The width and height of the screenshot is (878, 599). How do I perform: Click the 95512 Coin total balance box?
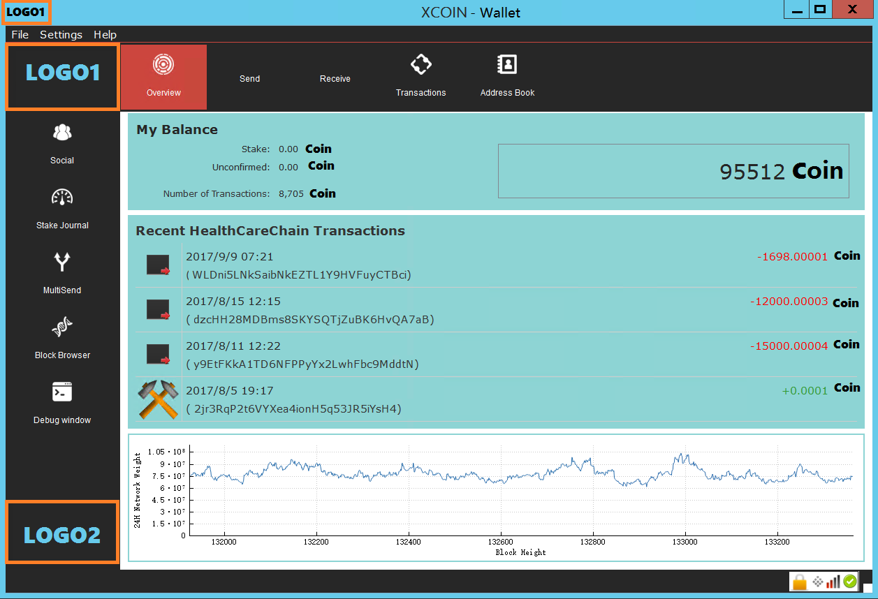673,171
